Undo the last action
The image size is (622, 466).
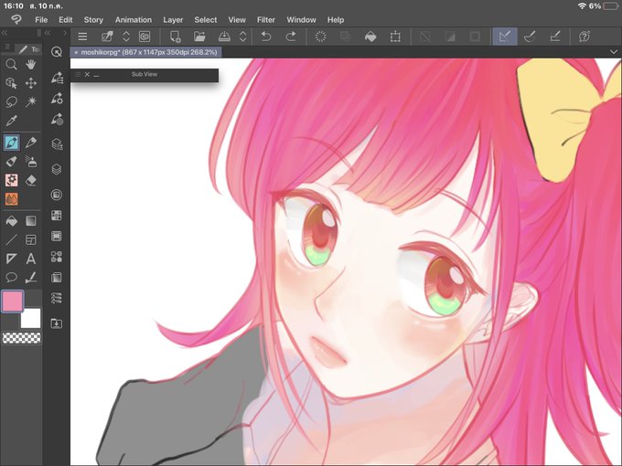pos(266,37)
